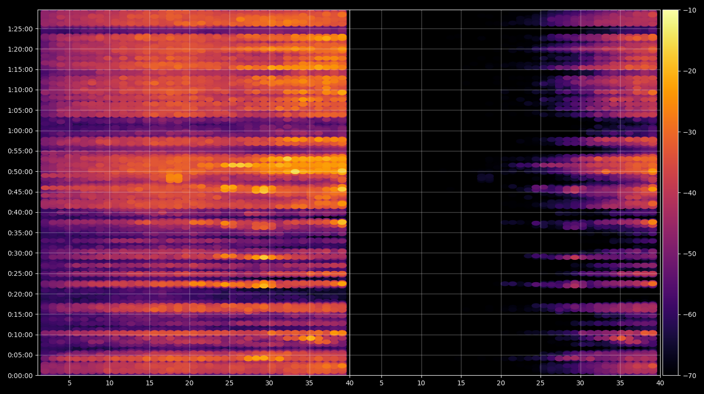Click the 0:35:00 time axis label
Image resolution: width=704 pixels, height=394 pixels.
click(20, 233)
